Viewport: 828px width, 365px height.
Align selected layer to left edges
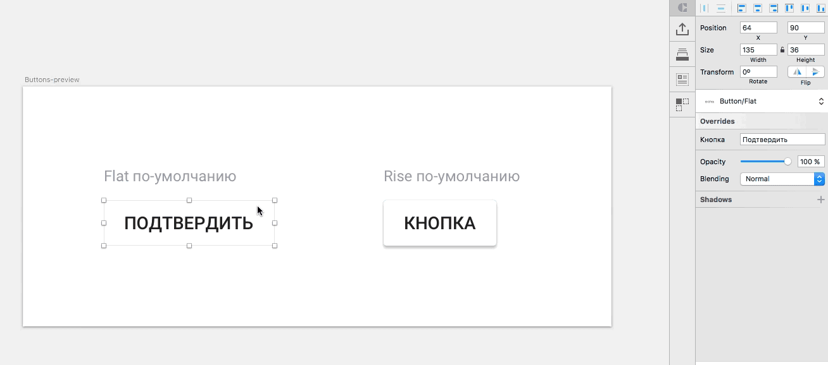pos(742,8)
